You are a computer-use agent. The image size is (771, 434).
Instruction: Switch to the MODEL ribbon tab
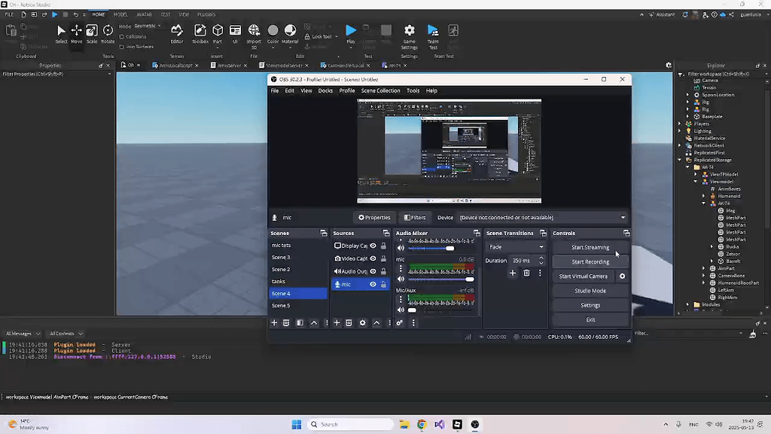tap(120, 14)
